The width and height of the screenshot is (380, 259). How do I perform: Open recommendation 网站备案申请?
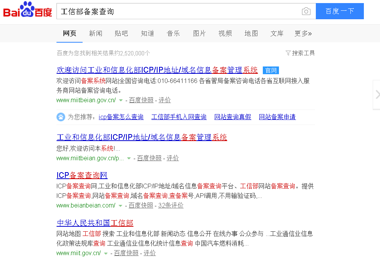[x=277, y=117]
